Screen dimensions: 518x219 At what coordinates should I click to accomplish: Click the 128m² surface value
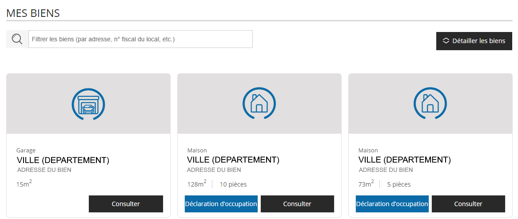click(197, 183)
